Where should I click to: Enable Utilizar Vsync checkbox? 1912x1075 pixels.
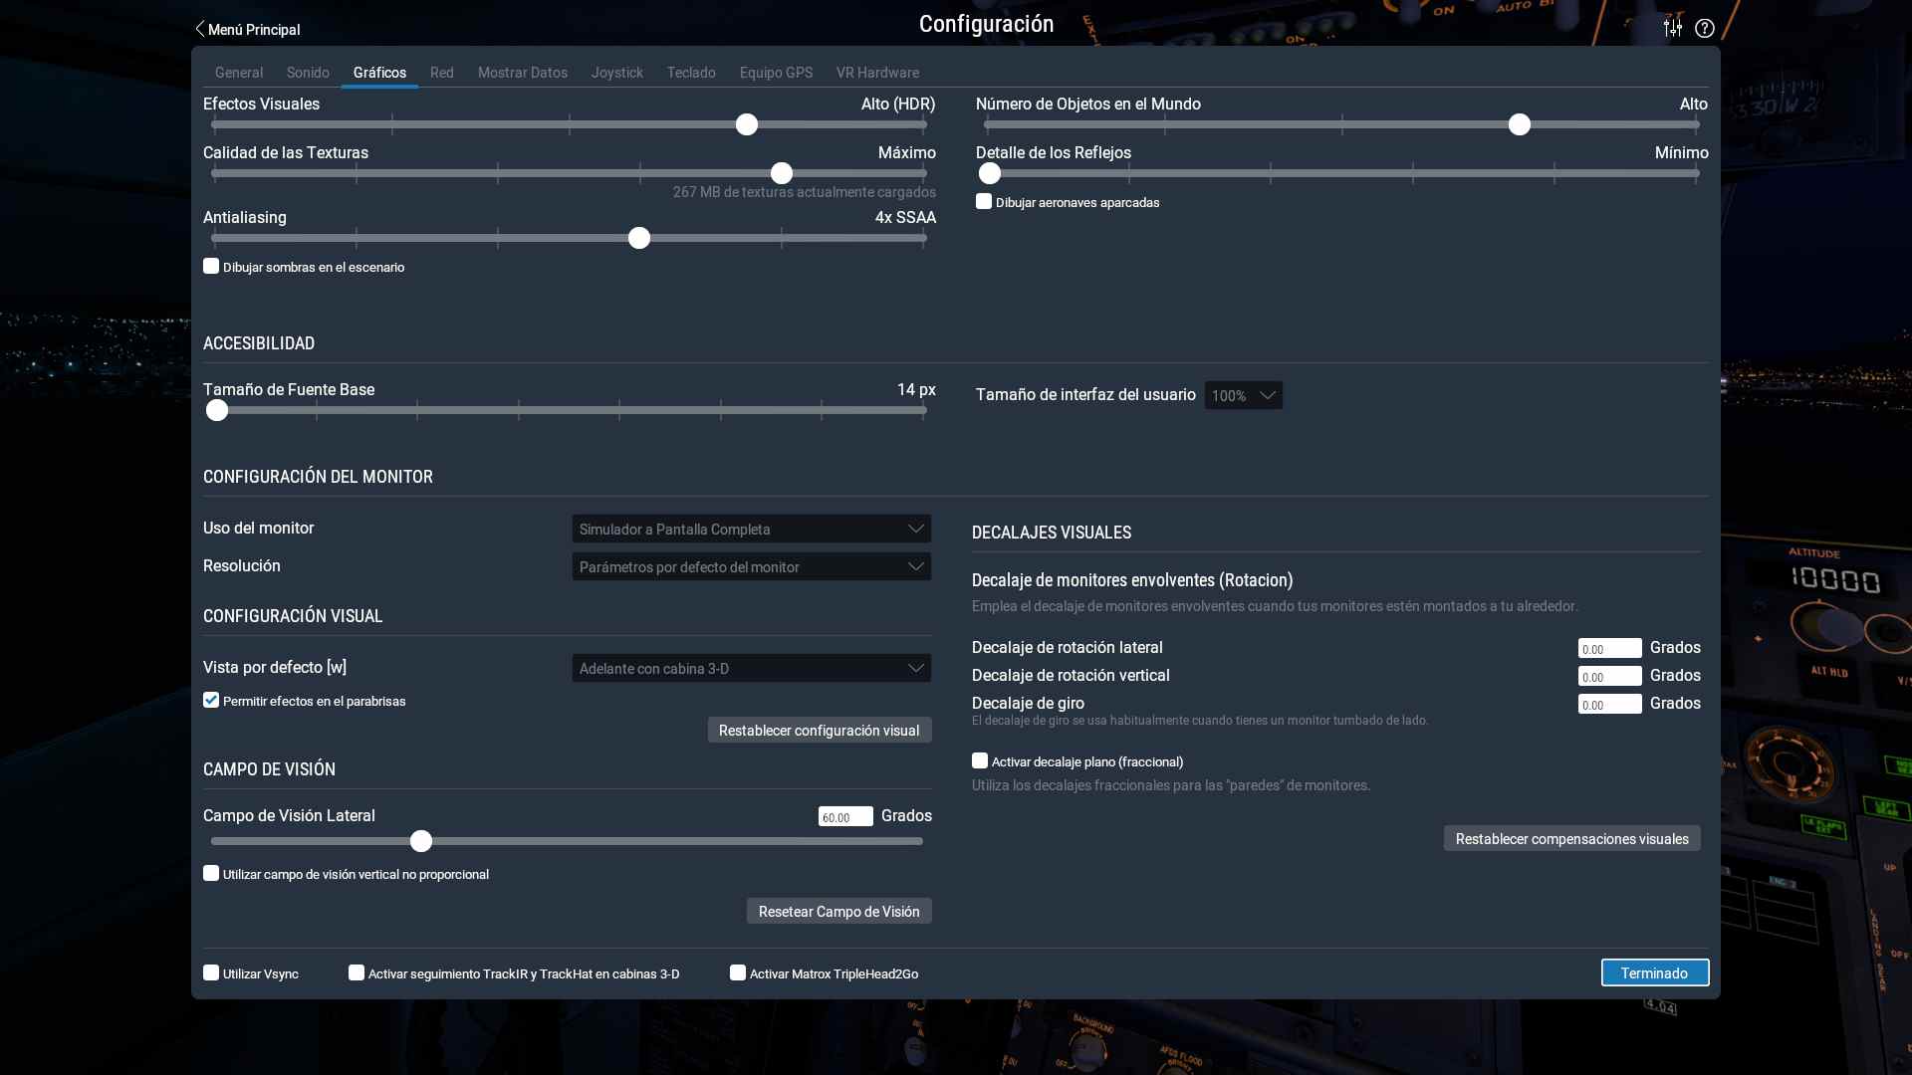tap(211, 972)
